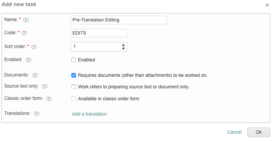Follow the Add a translation link
273x141 pixels.
(89, 114)
